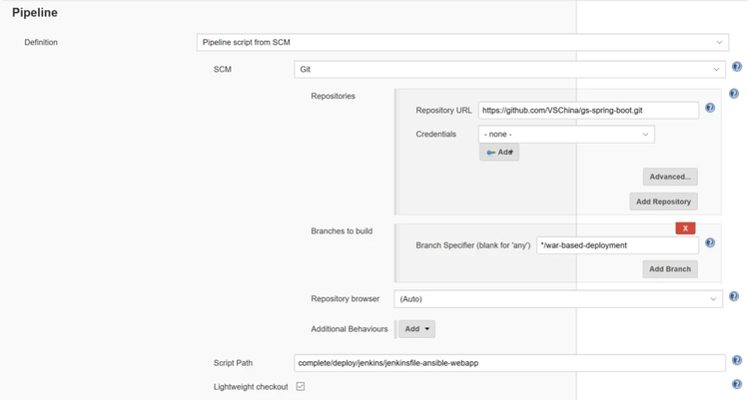The height and width of the screenshot is (400, 749).
Task: Focus the Repository URL field
Action: (588, 111)
